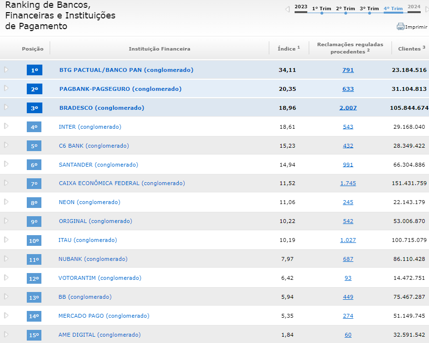Open NEON (conglomerado) link
The height and width of the screenshot is (343, 429).
click(90, 202)
